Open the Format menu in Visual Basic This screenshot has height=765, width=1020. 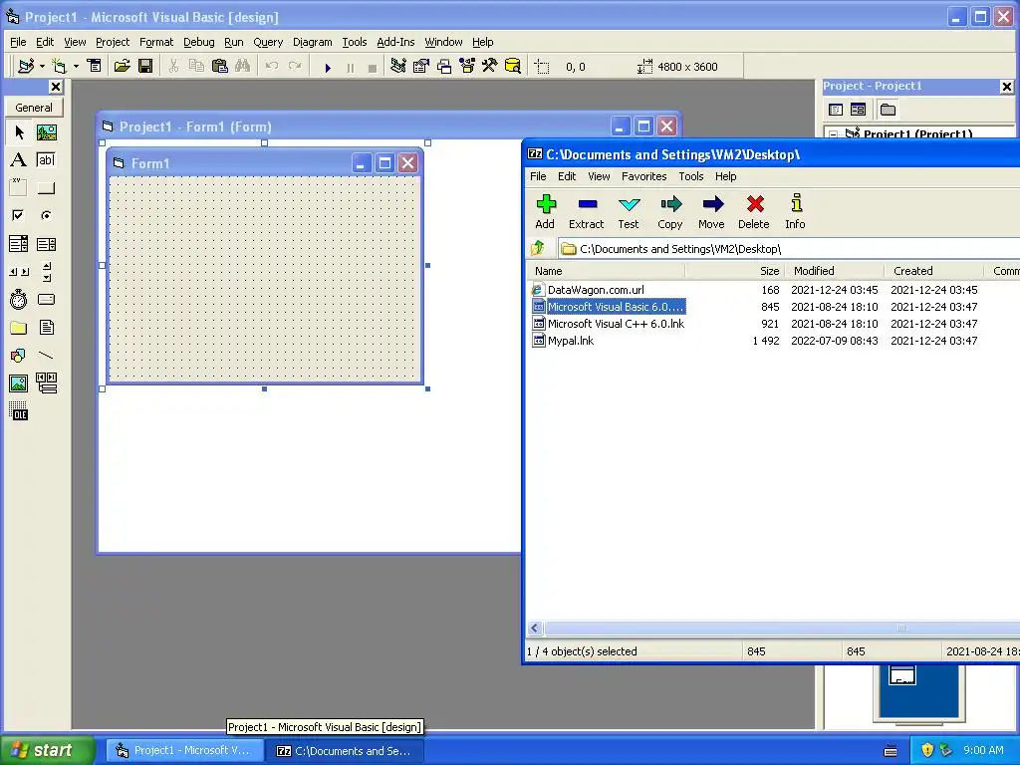156,42
